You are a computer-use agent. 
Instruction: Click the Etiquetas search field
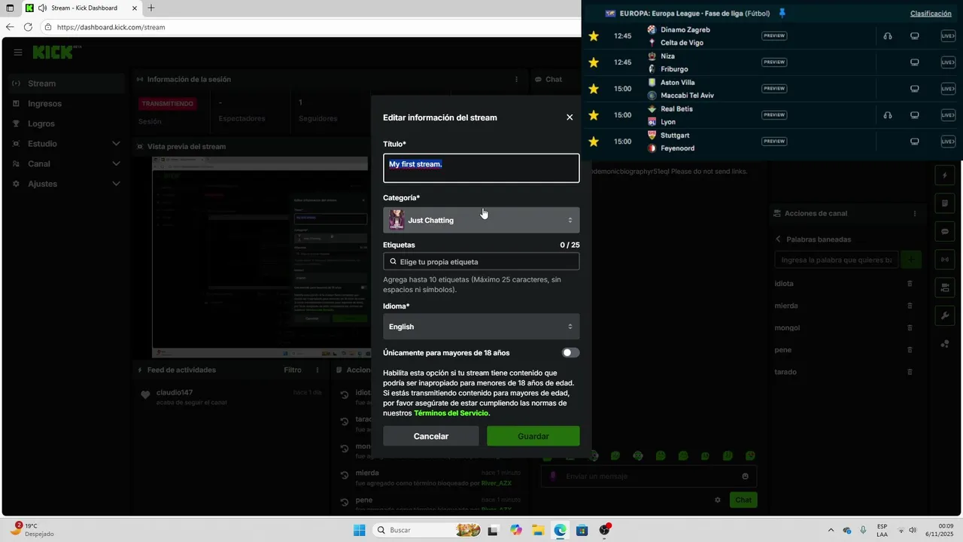[x=481, y=261]
